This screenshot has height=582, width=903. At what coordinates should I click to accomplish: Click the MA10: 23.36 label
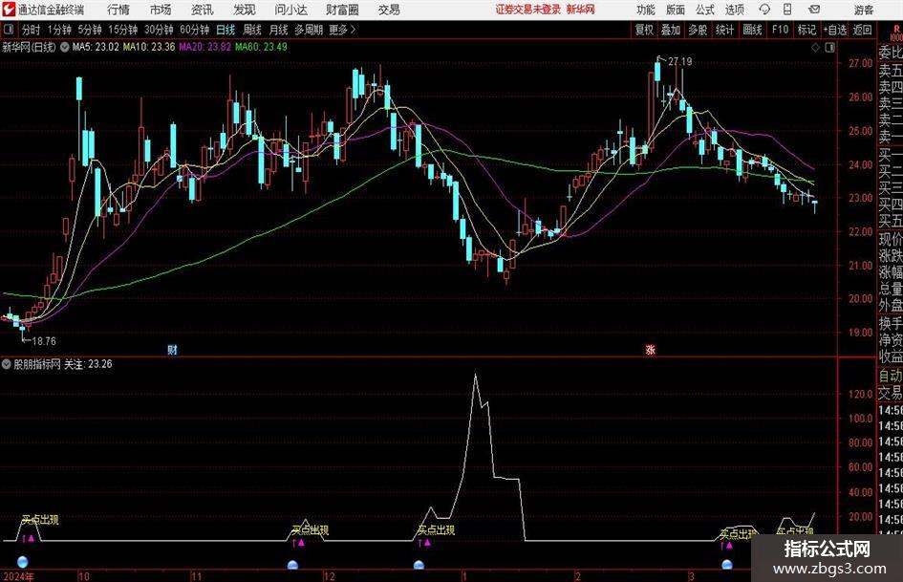(148, 47)
